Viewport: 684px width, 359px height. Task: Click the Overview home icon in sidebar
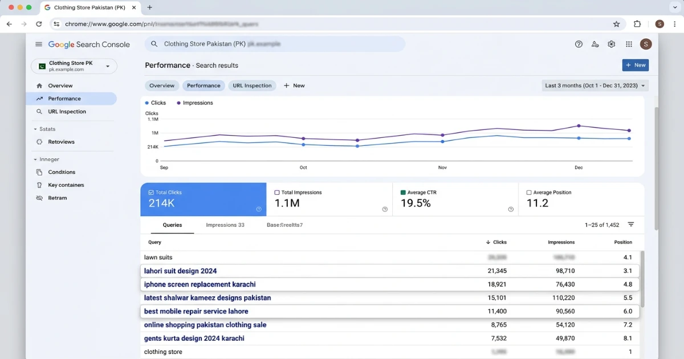(39, 85)
